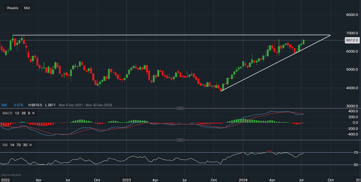Click the RSI indicator name label
The height and width of the screenshot is (182, 361).
click(5, 145)
